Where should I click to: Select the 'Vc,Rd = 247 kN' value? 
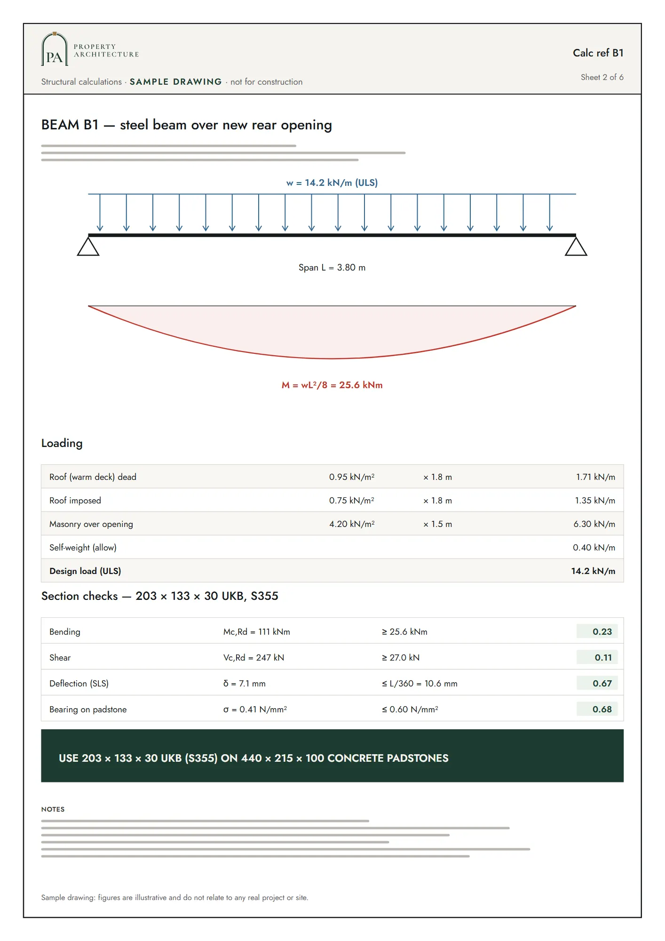tap(253, 658)
